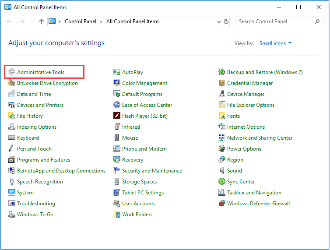Click the Indexing Options icon
This screenshot has width=330, height=250.
click(x=12, y=127)
